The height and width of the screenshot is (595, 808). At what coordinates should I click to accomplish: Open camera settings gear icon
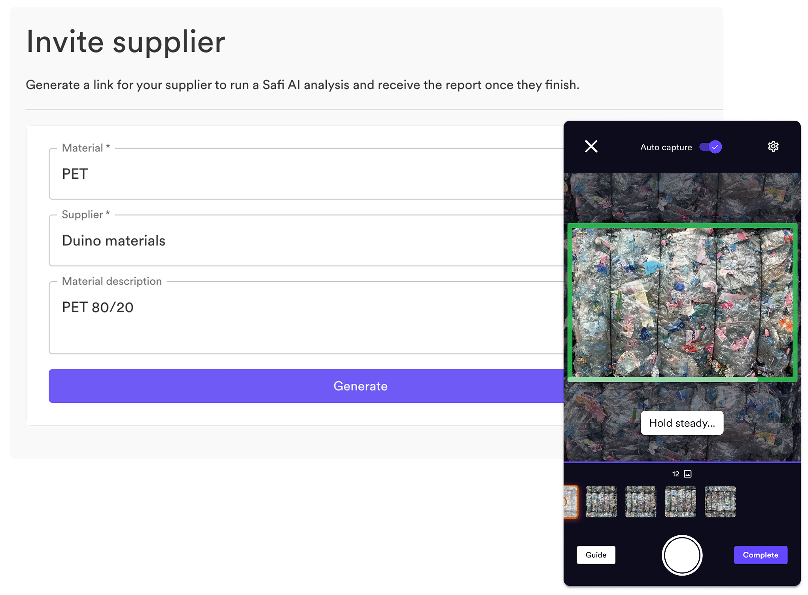coord(773,146)
